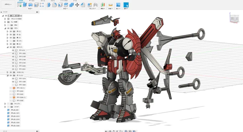
Task: Activate the root component radio button
Action: tap(21, 16)
